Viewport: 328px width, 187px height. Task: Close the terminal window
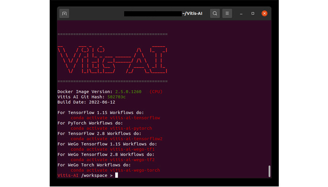[x=264, y=14]
